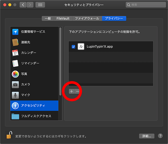
Task: Minimize the window with the yellow button
Action: pos(10,5)
